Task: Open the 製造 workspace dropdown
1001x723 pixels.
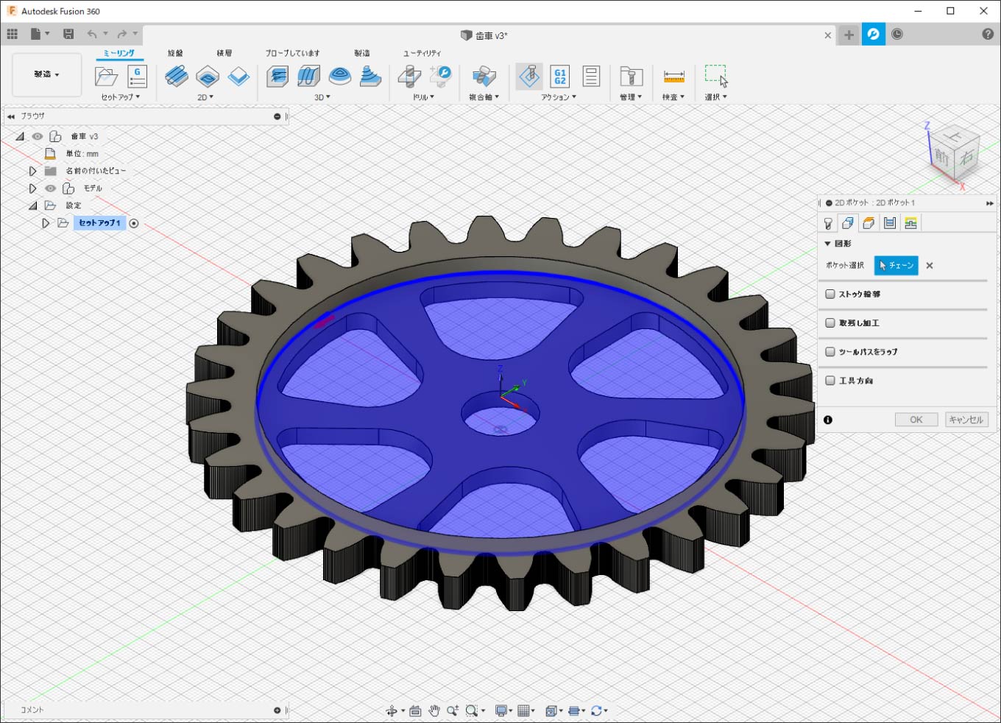Action: pos(46,74)
